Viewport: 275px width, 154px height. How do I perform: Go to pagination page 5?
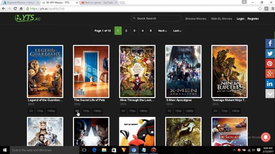151,31
